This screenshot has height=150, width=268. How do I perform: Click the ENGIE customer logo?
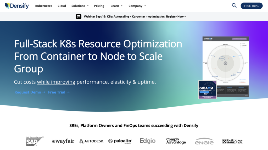(204, 141)
